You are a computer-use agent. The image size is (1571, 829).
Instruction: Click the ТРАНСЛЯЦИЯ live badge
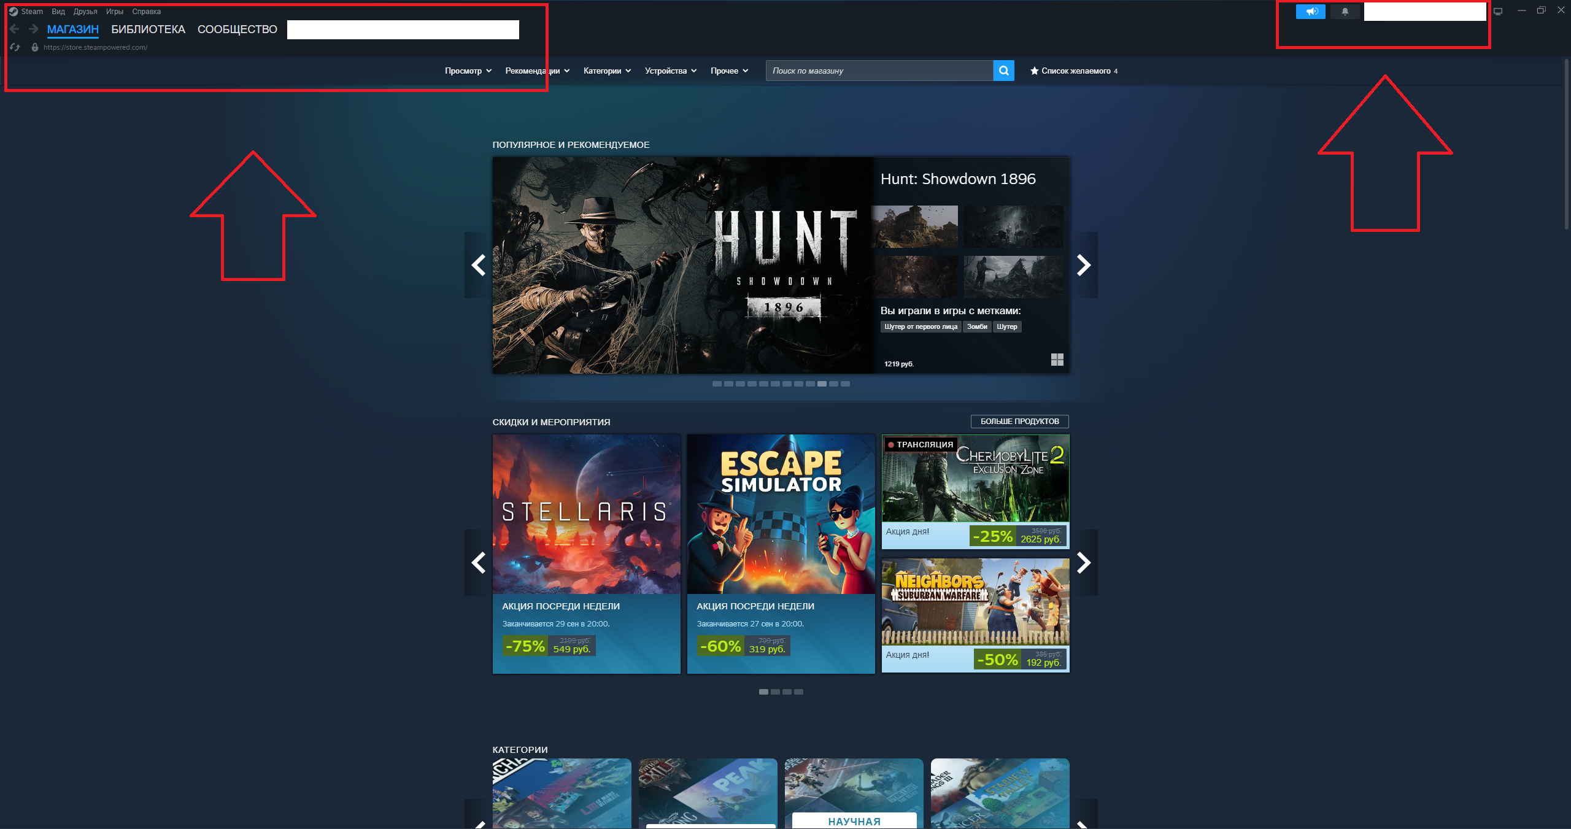[921, 444]
